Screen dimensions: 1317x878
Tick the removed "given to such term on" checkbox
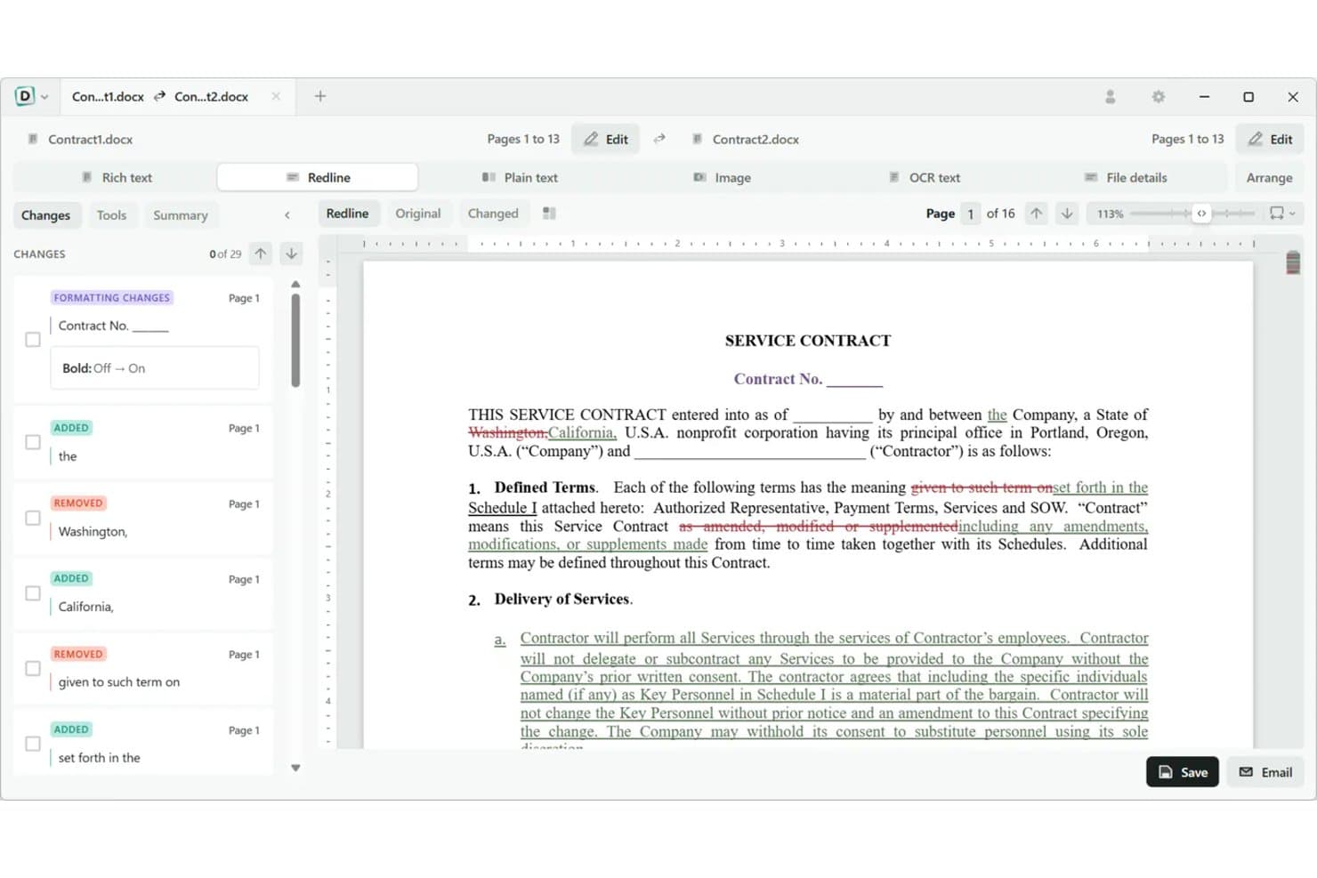pyautogui.click(x=33, y=668)
